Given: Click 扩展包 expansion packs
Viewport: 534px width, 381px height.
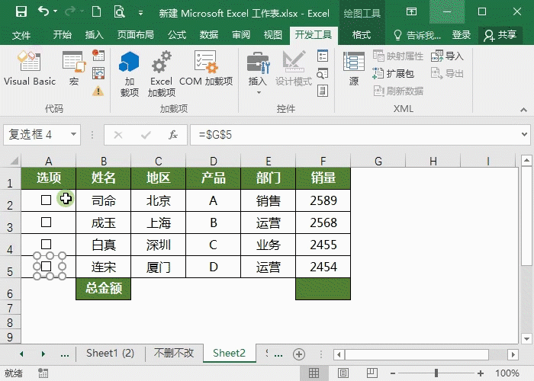Looking at the screenshot, I should click(394, 73).
